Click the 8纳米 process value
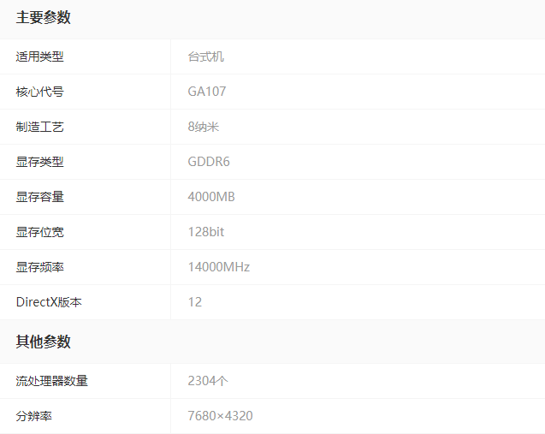Image resolution: width=545 pixels, height=434 pixels. click(204, 127)
